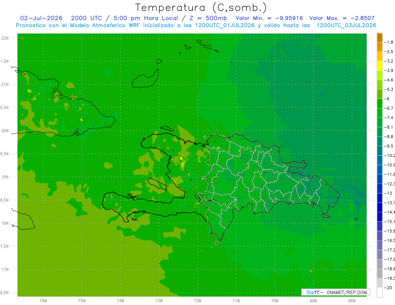This screenshot has height=305, width=395.
Task: Click the '-6.7' color bar label
Action: 389,108
